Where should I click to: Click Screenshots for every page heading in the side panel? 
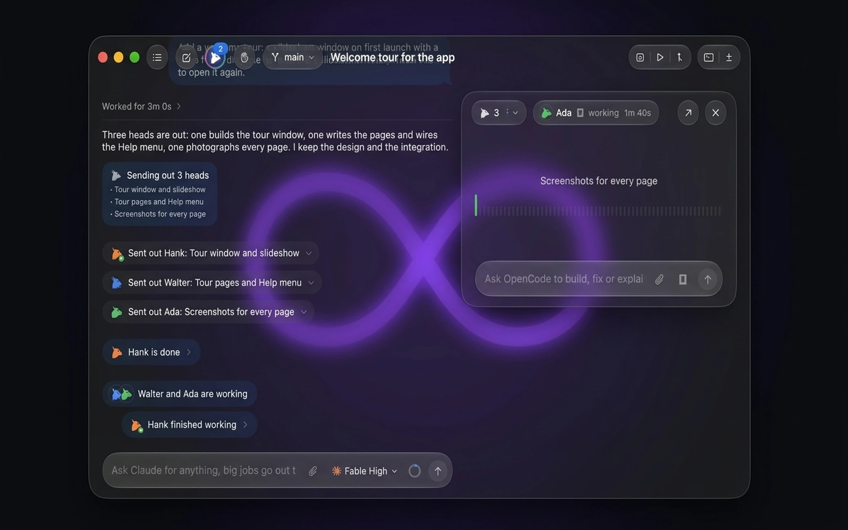[x=599, y=181]
